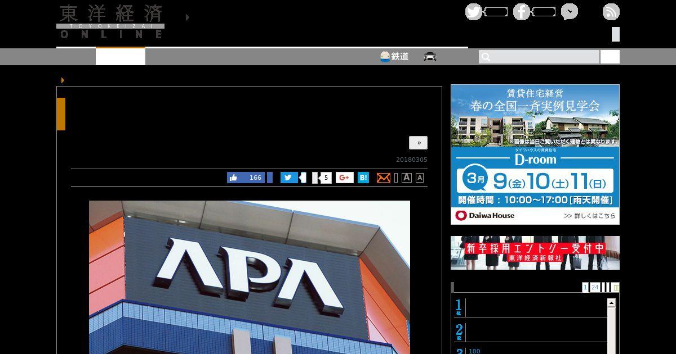
Task: Expand arrow beside the Toyo Keizai logo
Action: [x=188, y=17]
